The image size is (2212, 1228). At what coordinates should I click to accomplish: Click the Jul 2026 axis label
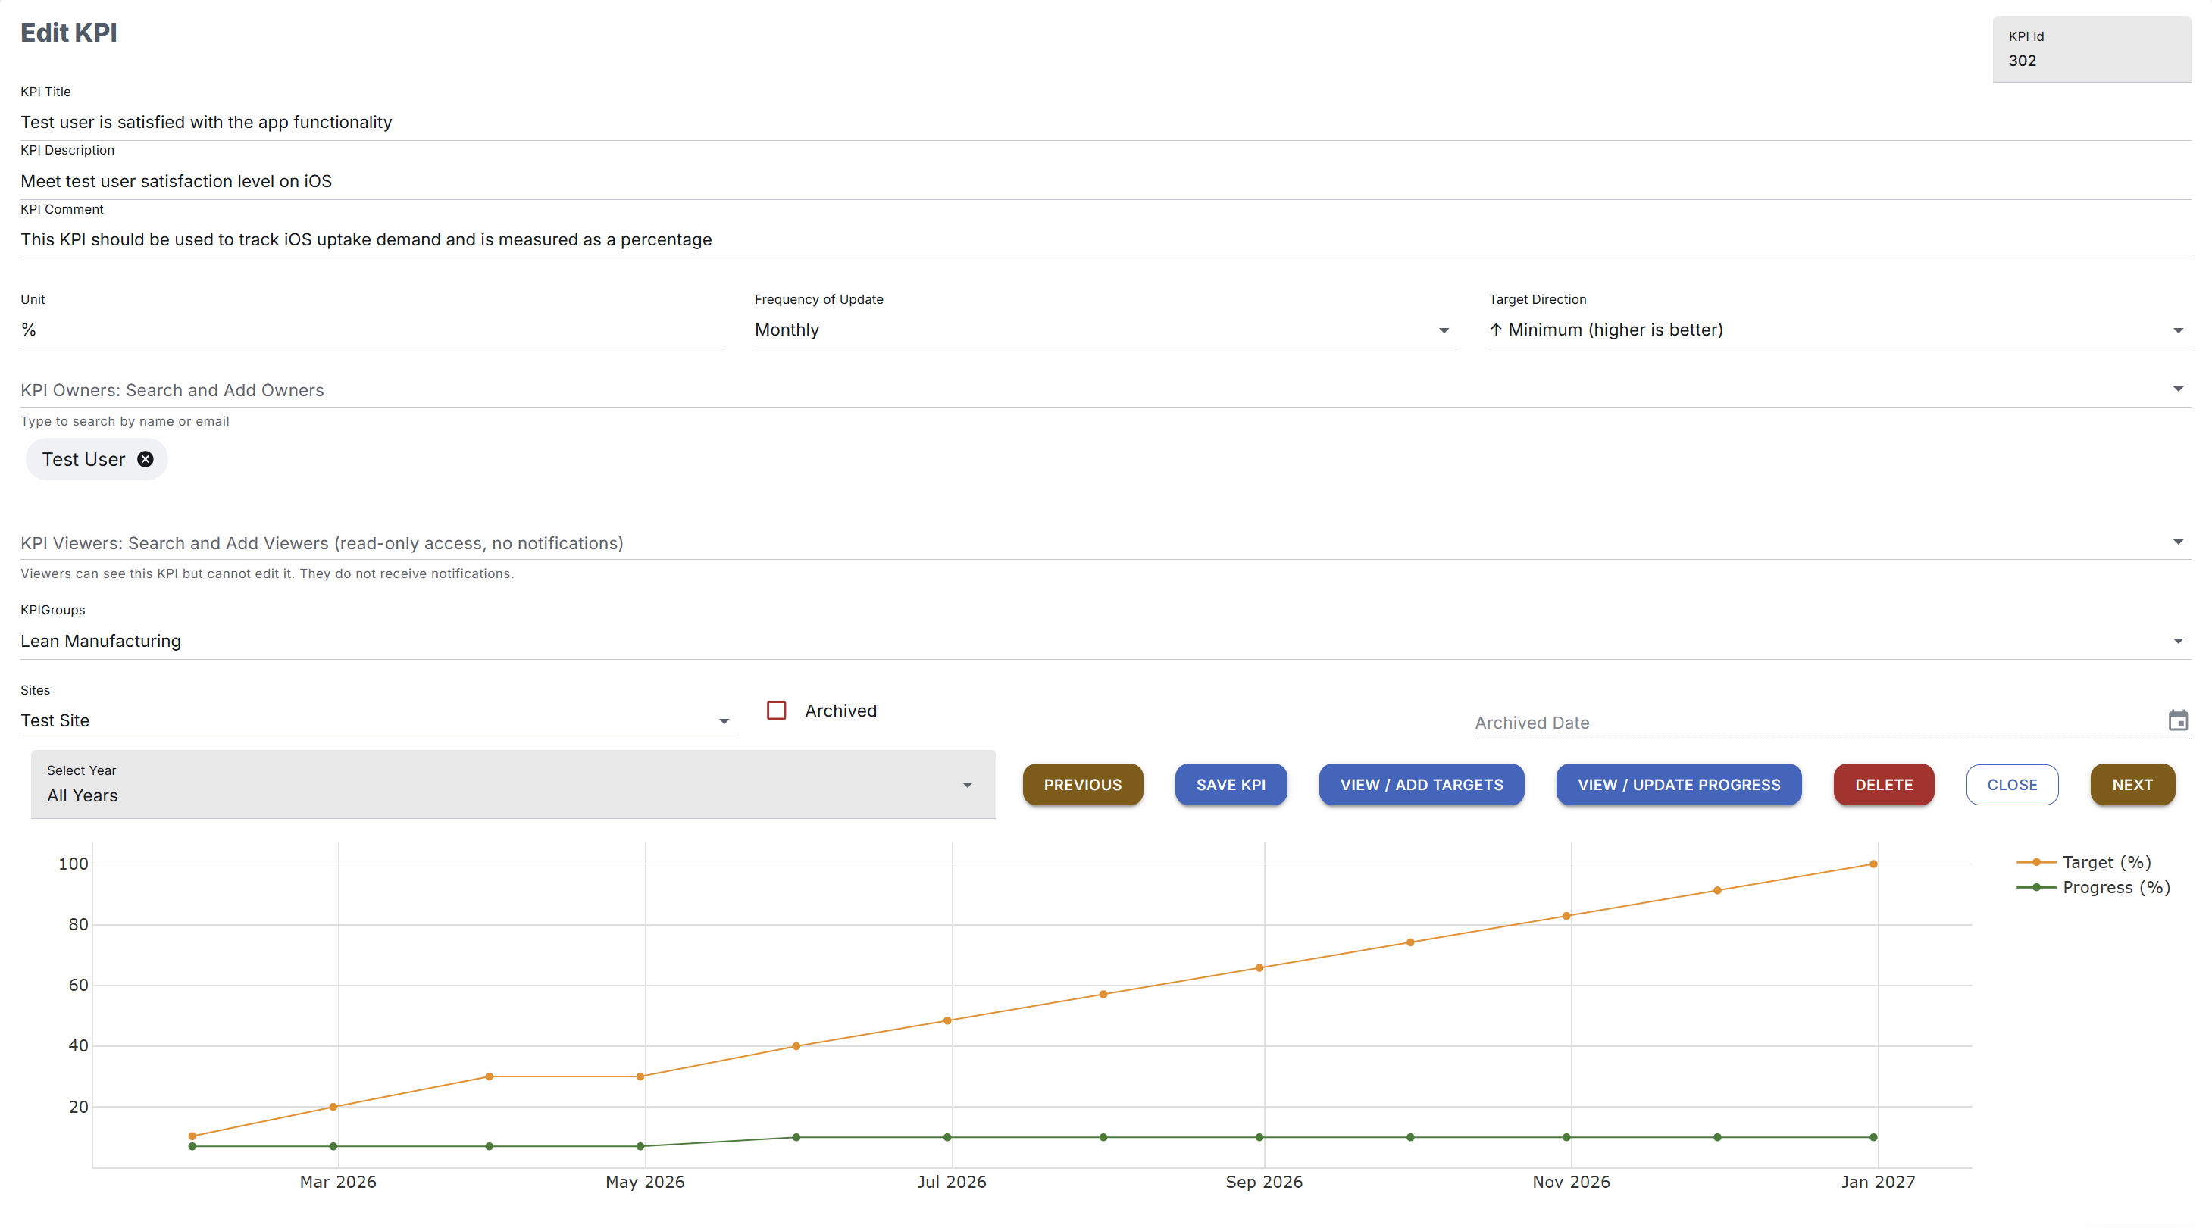(x=952, y=1181)
